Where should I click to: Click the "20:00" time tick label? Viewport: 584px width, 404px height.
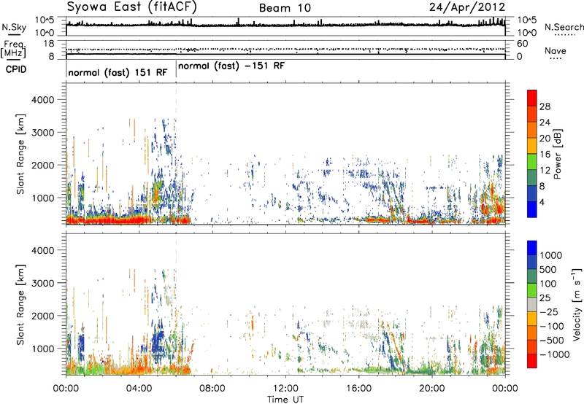coord(432,389)
